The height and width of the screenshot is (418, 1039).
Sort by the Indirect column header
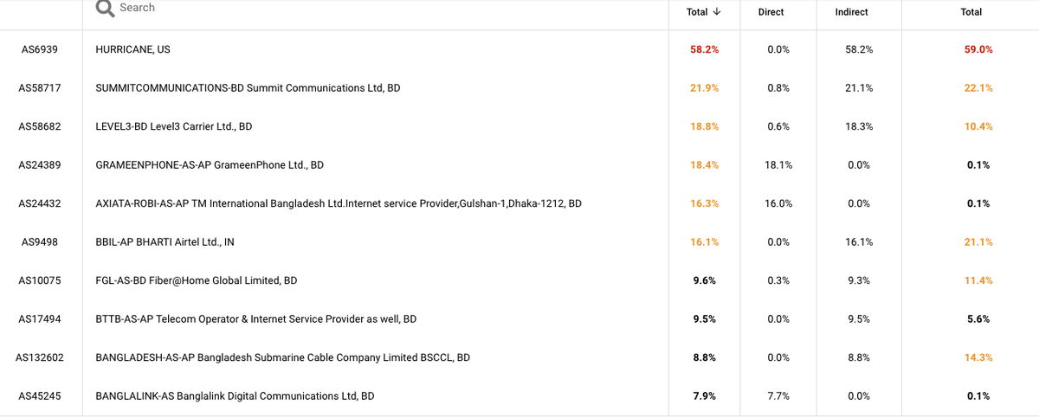pyautogui.click(x=852, y=12)
